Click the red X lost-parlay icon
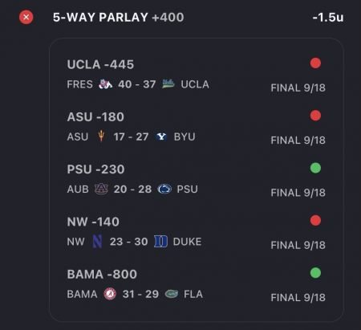 pos(26,18)
